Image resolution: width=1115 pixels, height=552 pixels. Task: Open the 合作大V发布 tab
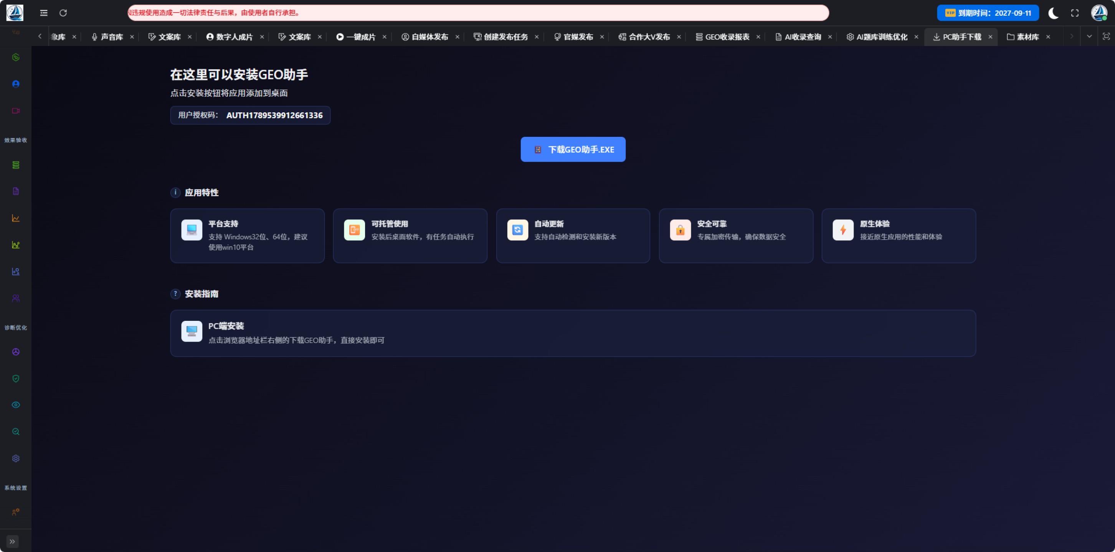click(644, 37)
